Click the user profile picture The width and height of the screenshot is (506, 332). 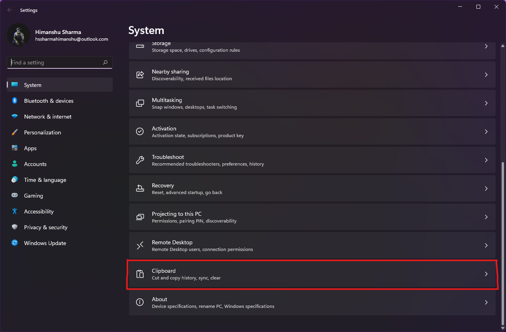point(19,35)
